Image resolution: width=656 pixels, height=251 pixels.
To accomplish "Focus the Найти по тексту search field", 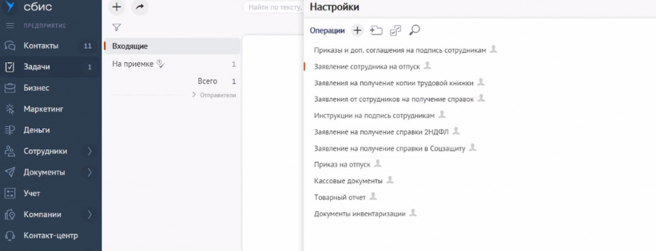I will (x=273, y=7).
